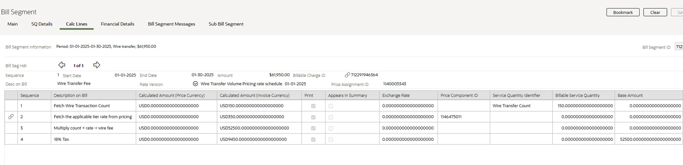The image size is (683, 165).
Task: Click the Wire Transfer Volume Pricing rate schedule text
Action: click(x=241, y=84)
